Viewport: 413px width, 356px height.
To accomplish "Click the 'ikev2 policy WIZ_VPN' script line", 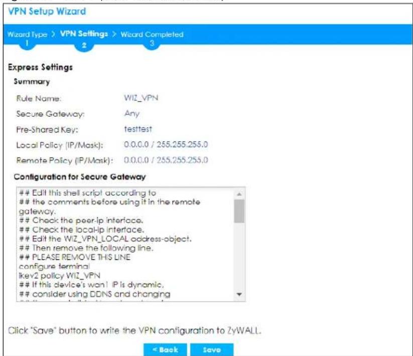I will pyautogui.click(x=60, y=275).
